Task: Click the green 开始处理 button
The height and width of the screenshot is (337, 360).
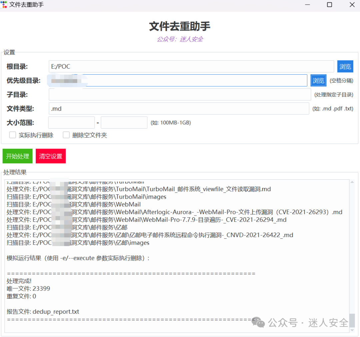Action: click(18, 156)
